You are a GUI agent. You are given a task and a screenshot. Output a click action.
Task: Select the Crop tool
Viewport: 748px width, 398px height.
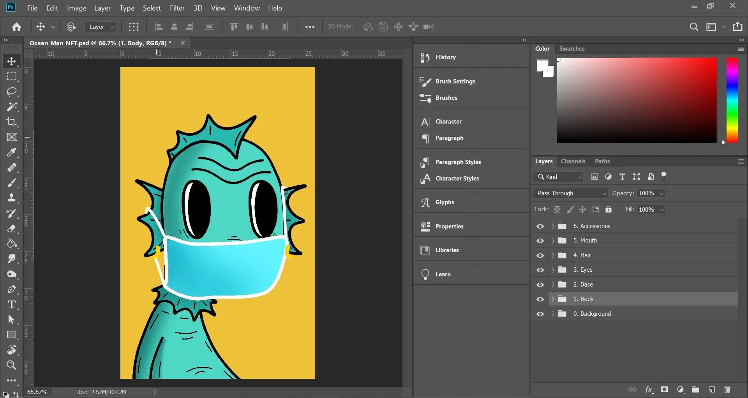12,122
